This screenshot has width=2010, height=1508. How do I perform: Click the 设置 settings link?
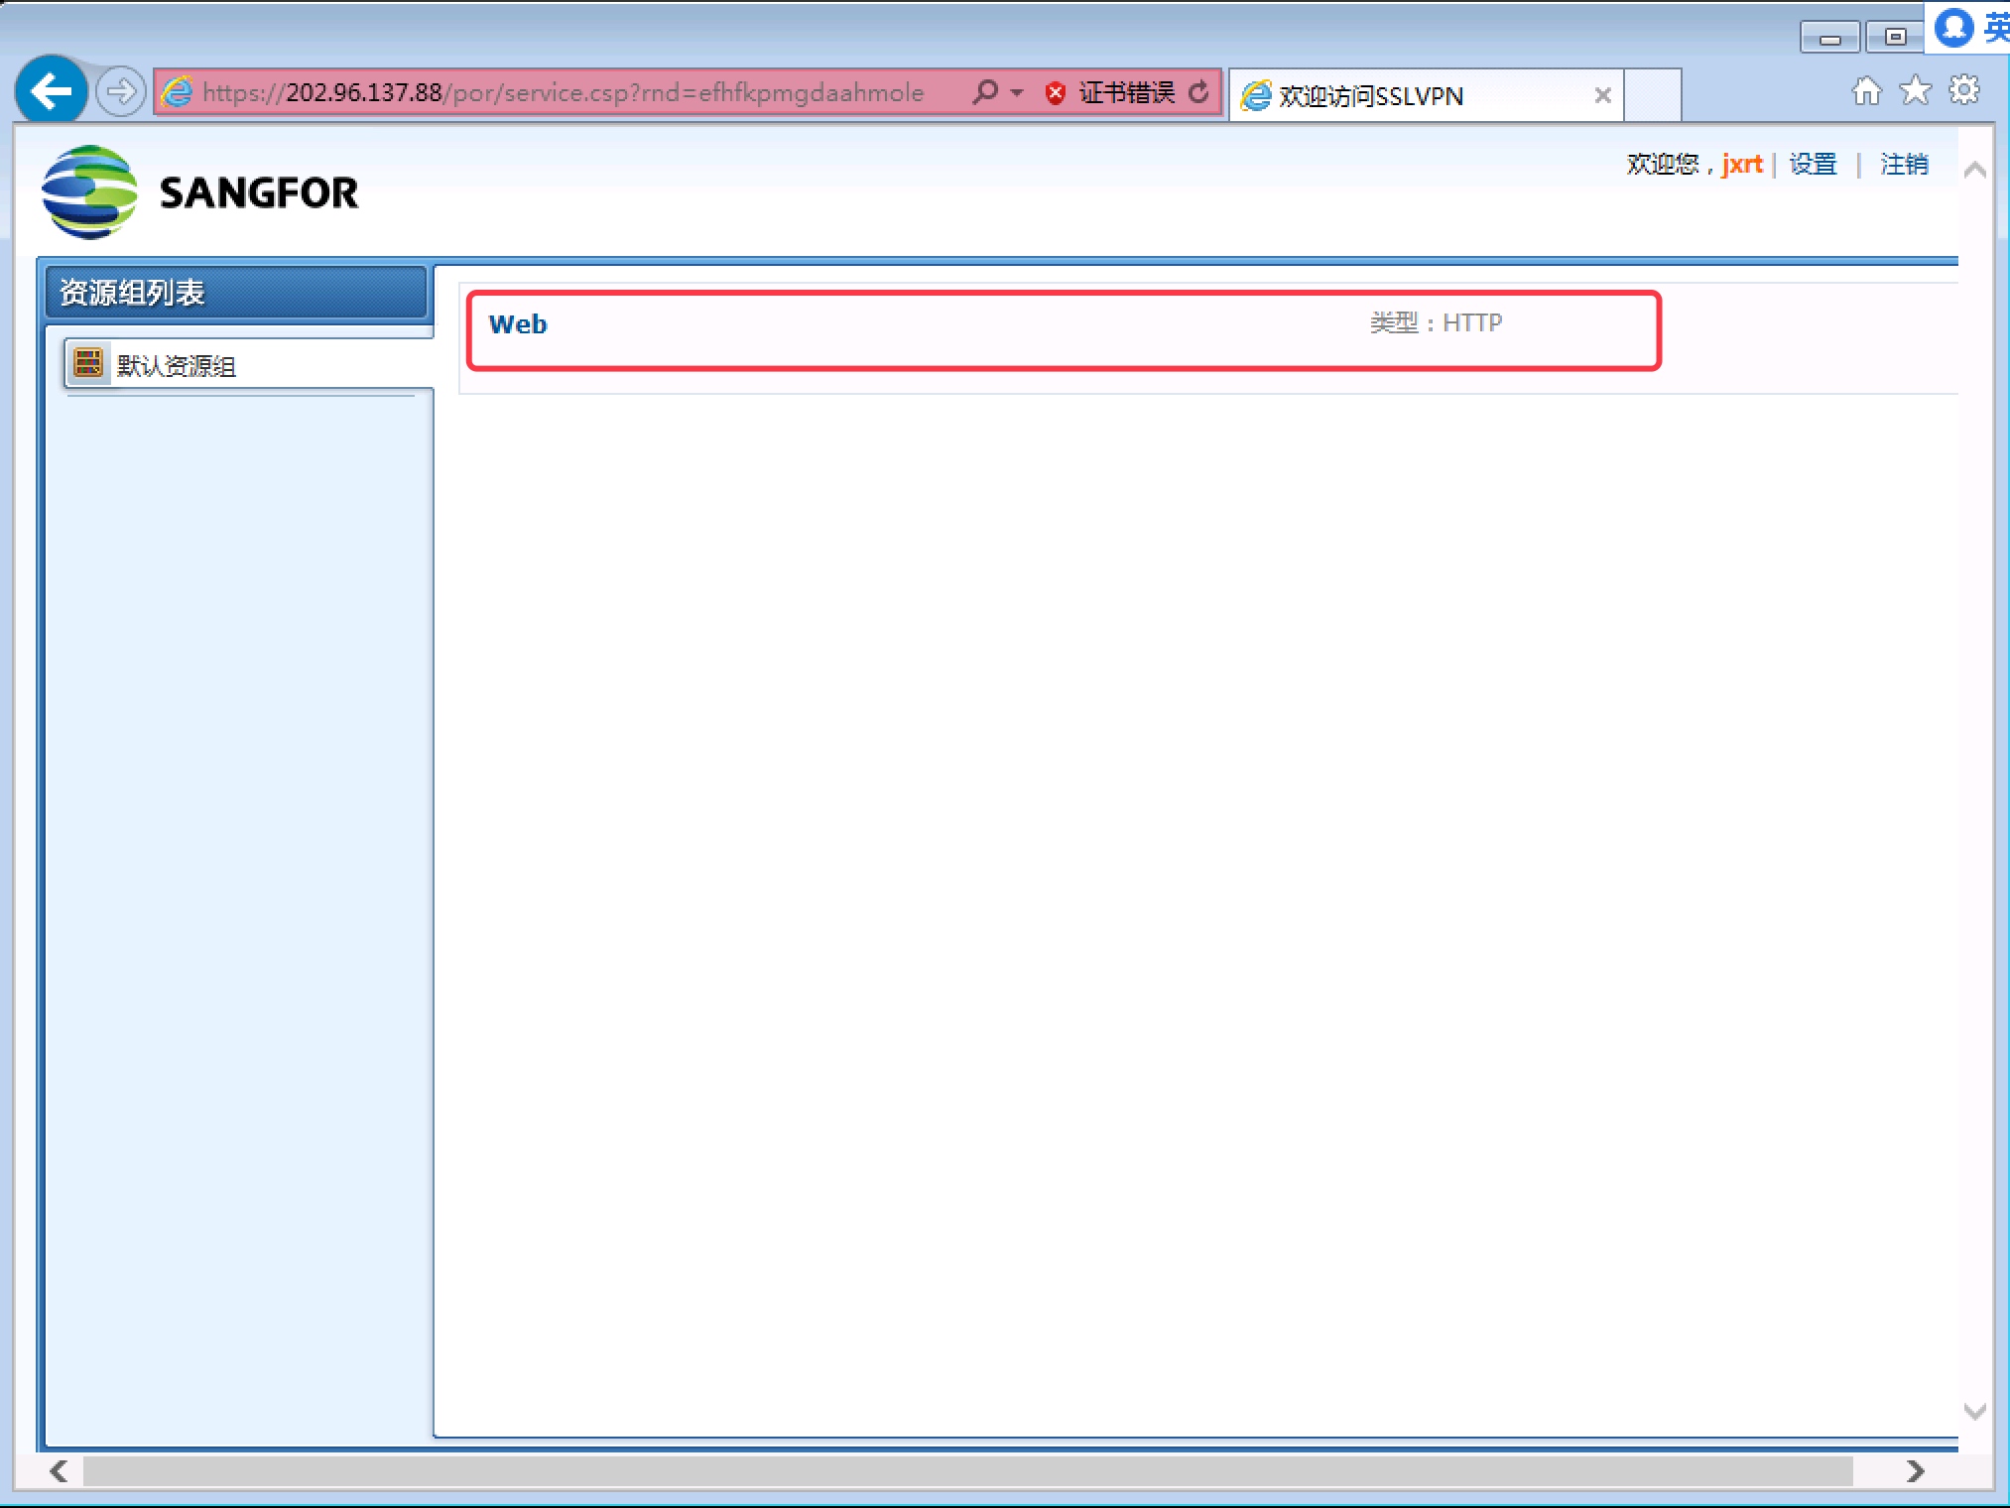click(x=1813, y=164)
